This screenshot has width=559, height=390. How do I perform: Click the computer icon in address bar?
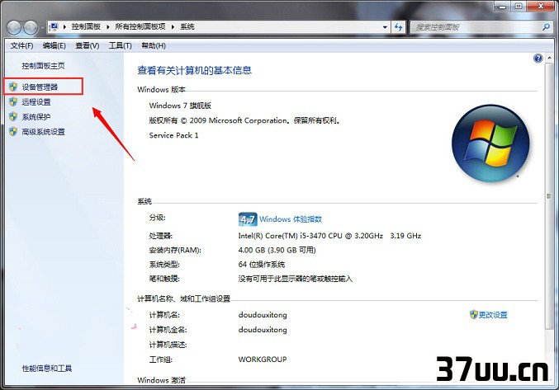(x=54, y=26)
